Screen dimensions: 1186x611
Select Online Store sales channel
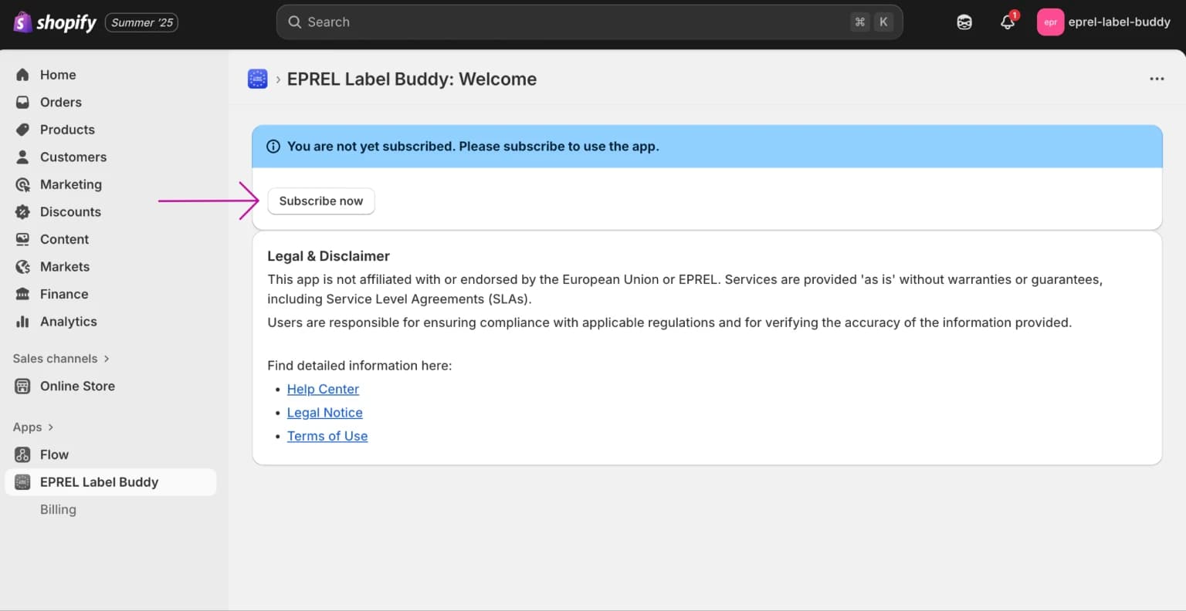click(77, 386)
